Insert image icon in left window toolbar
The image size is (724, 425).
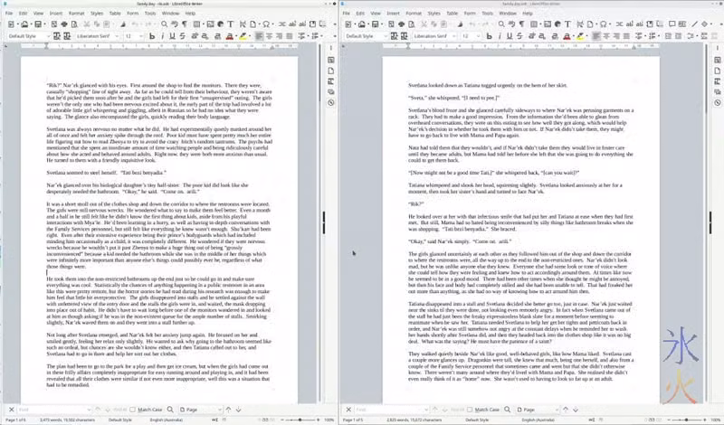[x=211, y=24]
